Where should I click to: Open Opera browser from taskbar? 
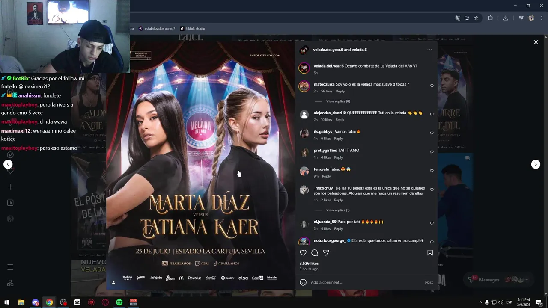(105, 302)
